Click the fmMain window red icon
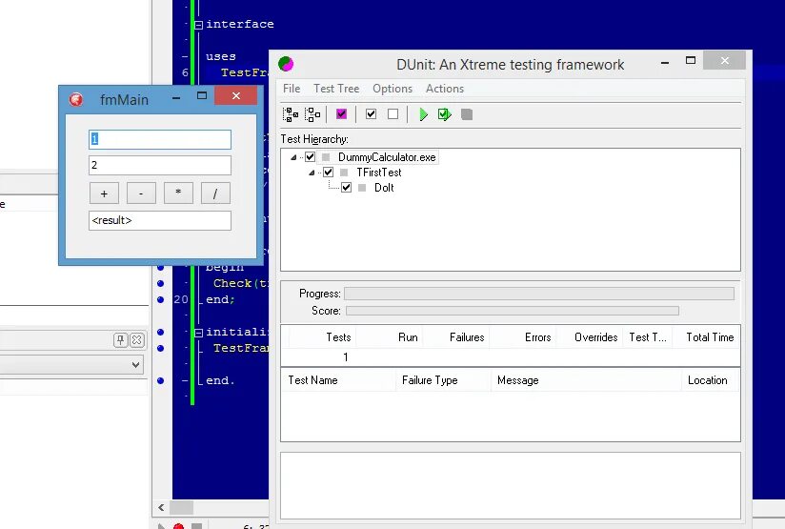This screenshot has height=529, width=785. coord(76,99)
